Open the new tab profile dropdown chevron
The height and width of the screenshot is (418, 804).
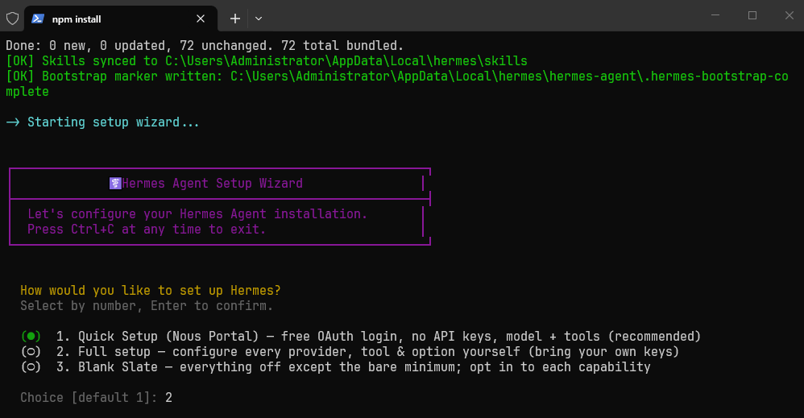(x=259, y=19)
